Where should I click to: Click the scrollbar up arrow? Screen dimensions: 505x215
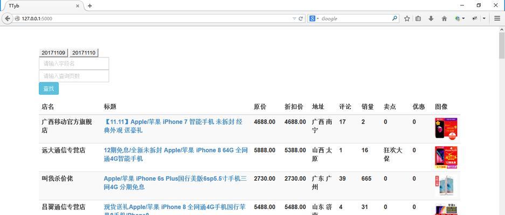pos(502,30)
